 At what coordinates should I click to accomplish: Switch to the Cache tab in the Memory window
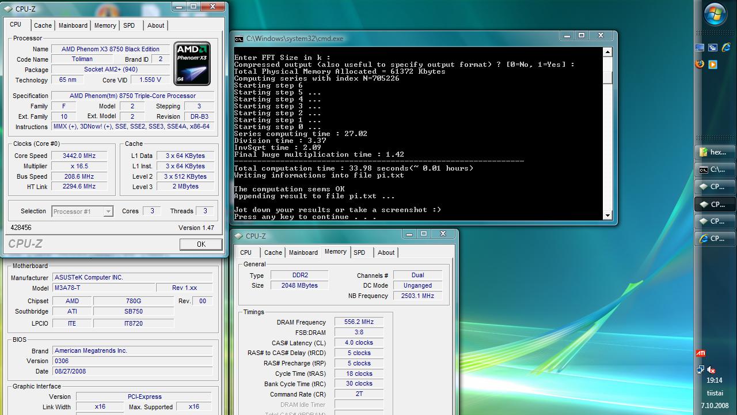click(273, 252)
